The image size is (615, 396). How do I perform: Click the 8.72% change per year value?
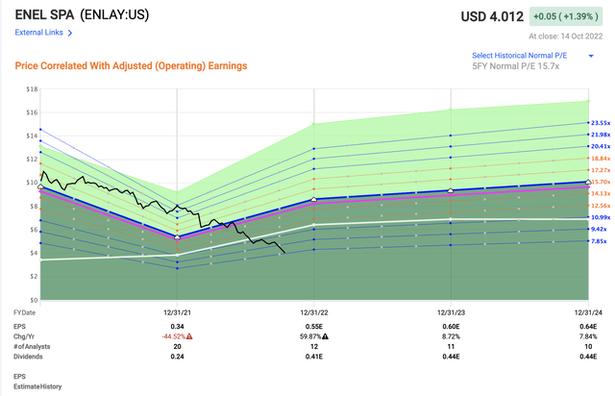pos(451,336)
